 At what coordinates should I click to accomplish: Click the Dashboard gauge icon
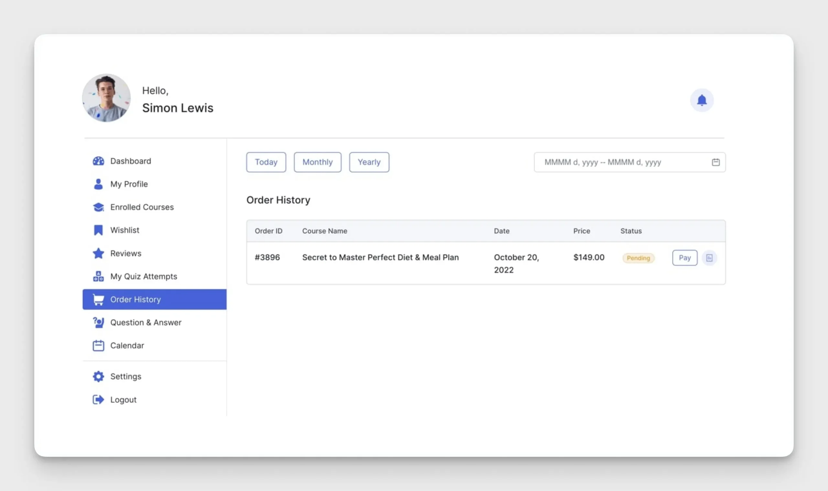tap(98, 161)
